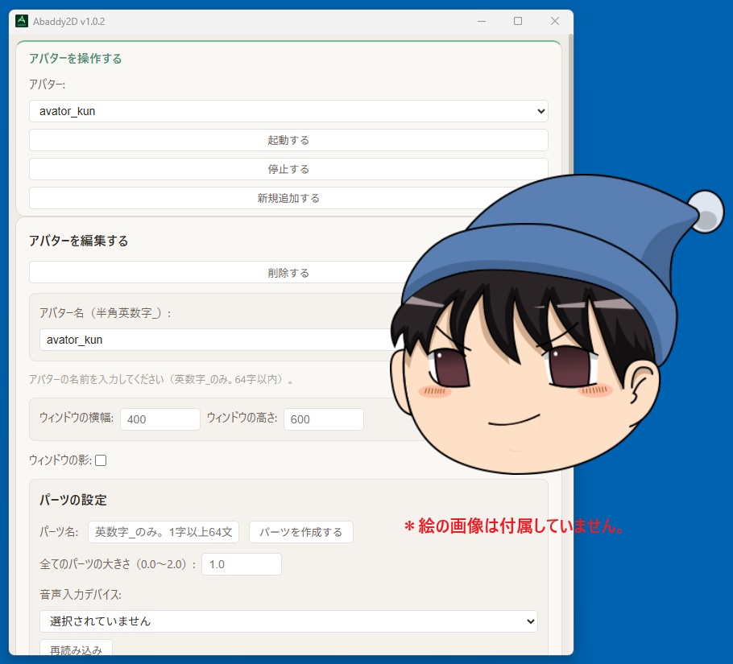Click the 再読み込み button
Viewport: 733px width, 664px height.
[77, 650]
